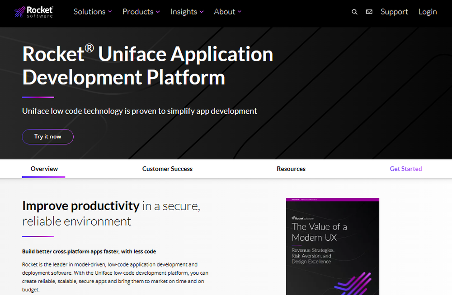Image resolution: width=452 pixels, height=295 pixels.
Task: Open the Get Started tab
Action: (x=405, y=169)
